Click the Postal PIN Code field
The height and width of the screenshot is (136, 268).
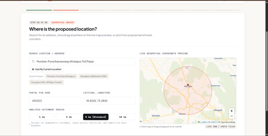click(55, 101)
